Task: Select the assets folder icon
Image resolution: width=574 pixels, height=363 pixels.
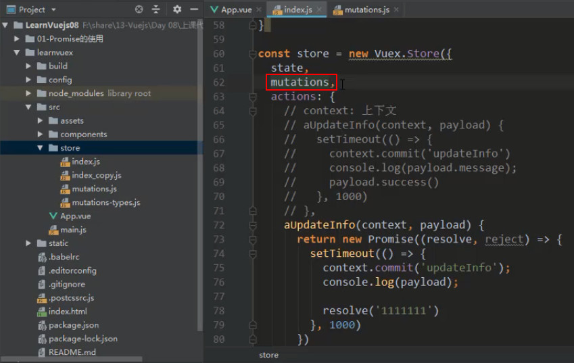Action: 53,120
